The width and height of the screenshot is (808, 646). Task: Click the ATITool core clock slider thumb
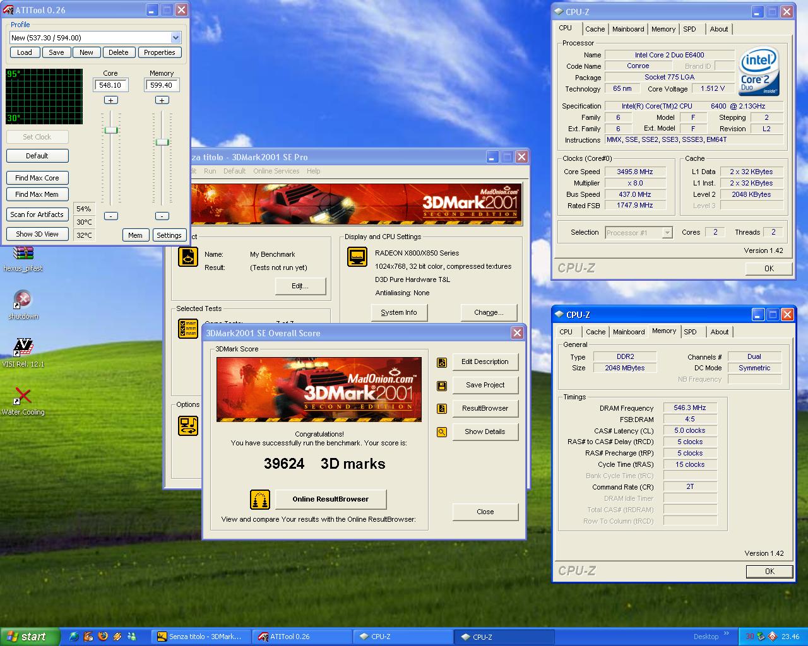tap(111, 130)
